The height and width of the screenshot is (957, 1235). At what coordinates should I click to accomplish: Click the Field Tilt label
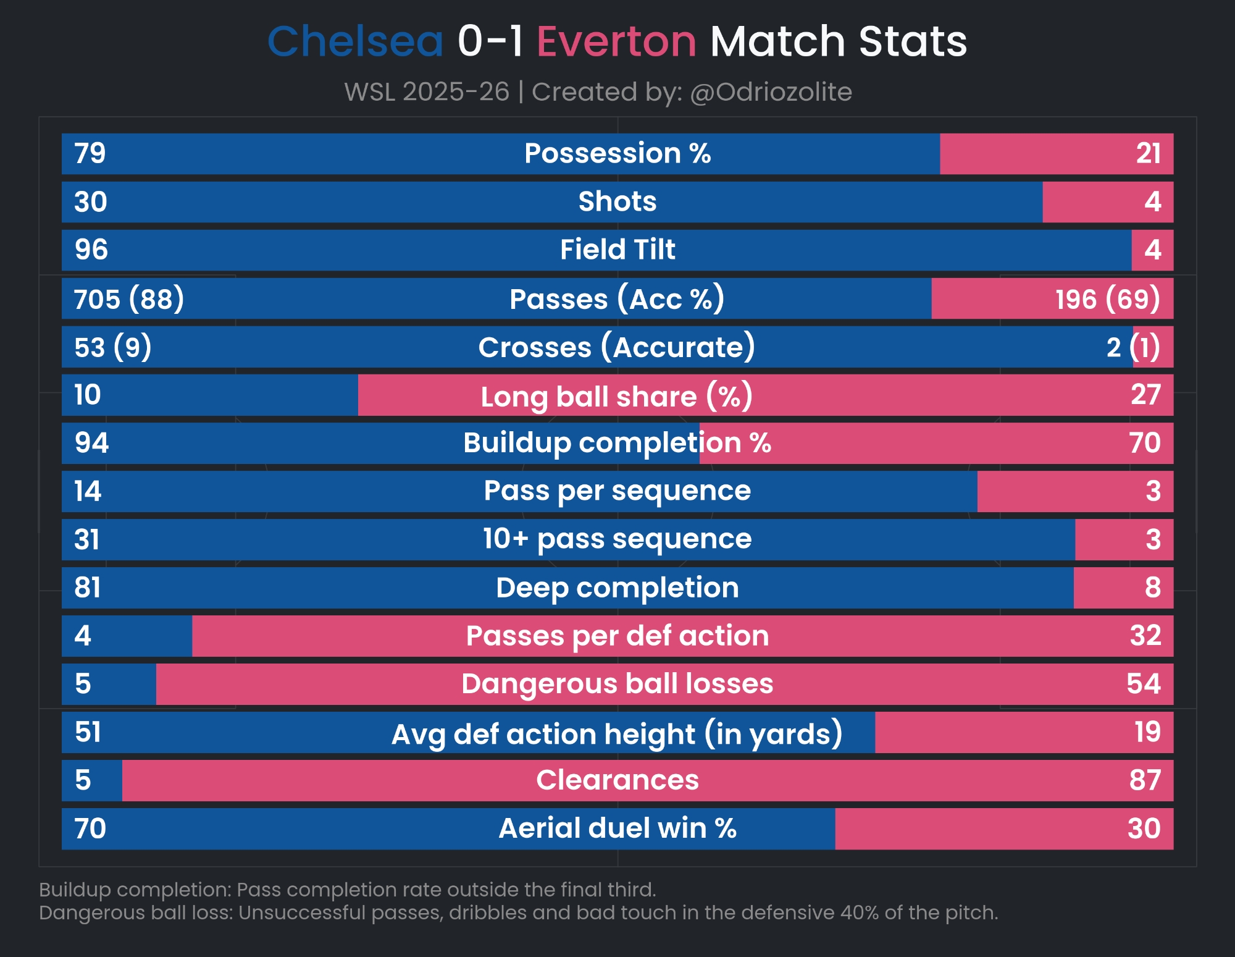click(x=617, y=250)
